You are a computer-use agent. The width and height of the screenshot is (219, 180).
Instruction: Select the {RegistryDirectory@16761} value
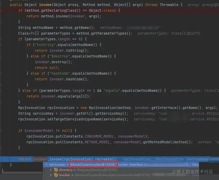[x=97, y=170]
